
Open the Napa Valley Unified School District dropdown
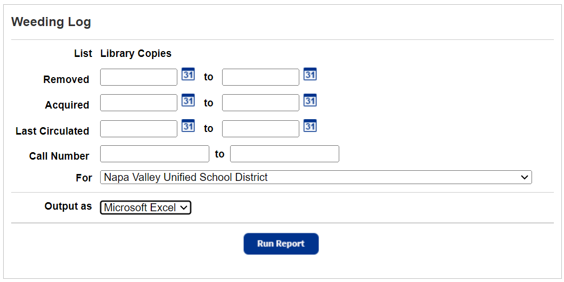[316, 178]
